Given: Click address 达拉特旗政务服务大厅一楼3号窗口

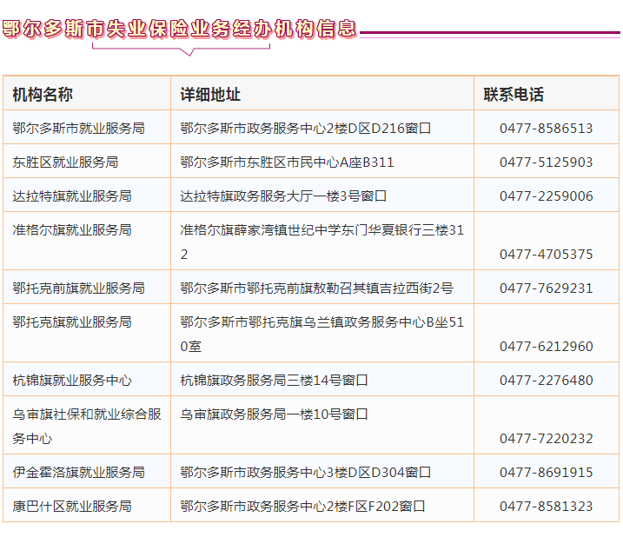Looking at the screenshot, I should tap(283, 196).
